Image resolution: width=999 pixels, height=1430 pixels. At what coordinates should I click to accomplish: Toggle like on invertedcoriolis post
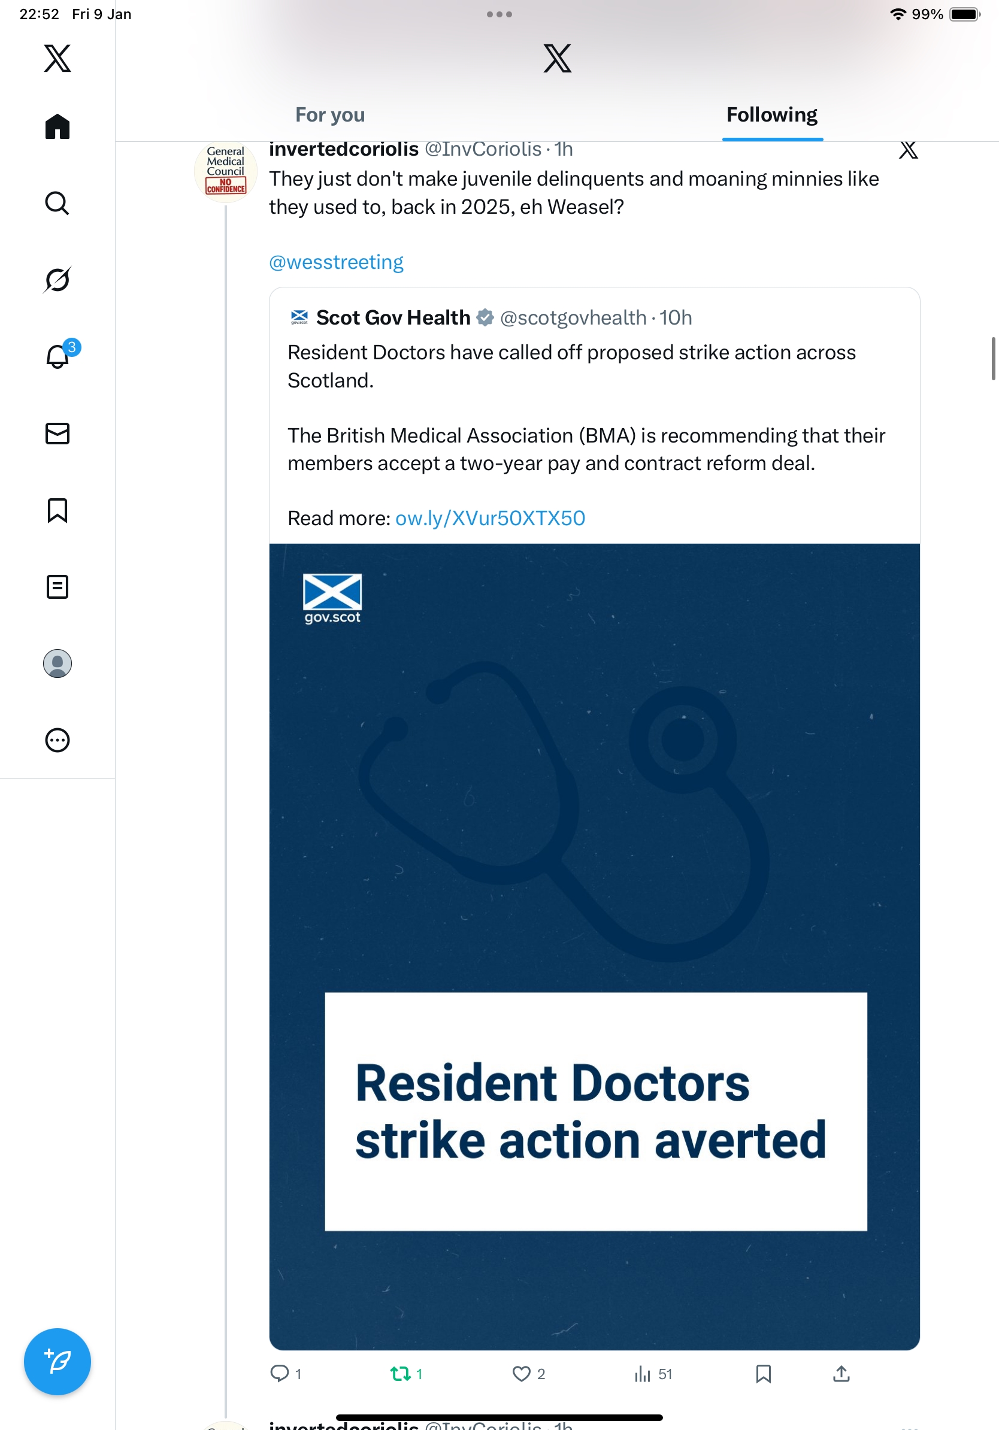521,1373
